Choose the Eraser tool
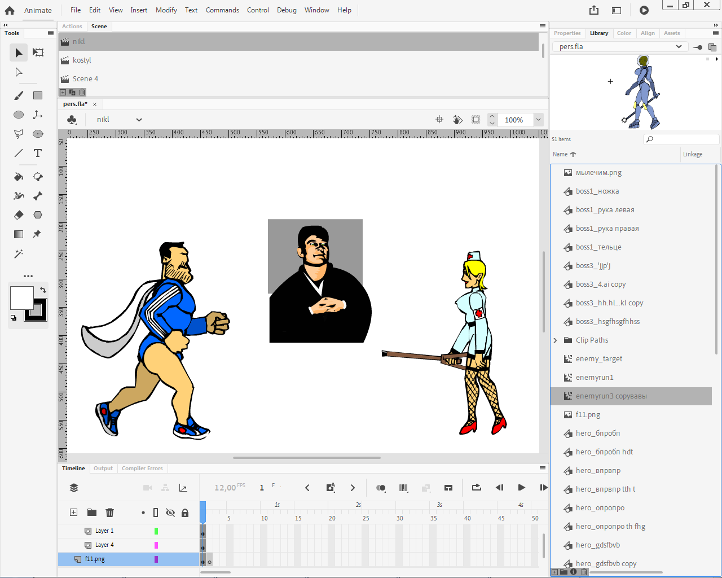Image resolution: width=722 pixels, height=578 pixels. [19, 215]
